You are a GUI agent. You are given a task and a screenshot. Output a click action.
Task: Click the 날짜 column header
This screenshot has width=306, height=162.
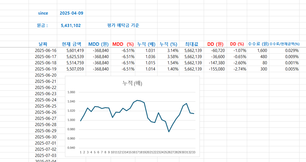click(43, 44)
